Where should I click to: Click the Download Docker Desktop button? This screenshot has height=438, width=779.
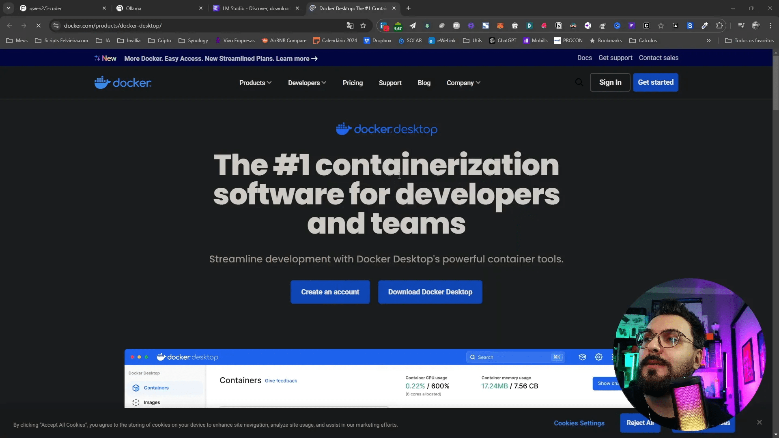coord(430,292)
